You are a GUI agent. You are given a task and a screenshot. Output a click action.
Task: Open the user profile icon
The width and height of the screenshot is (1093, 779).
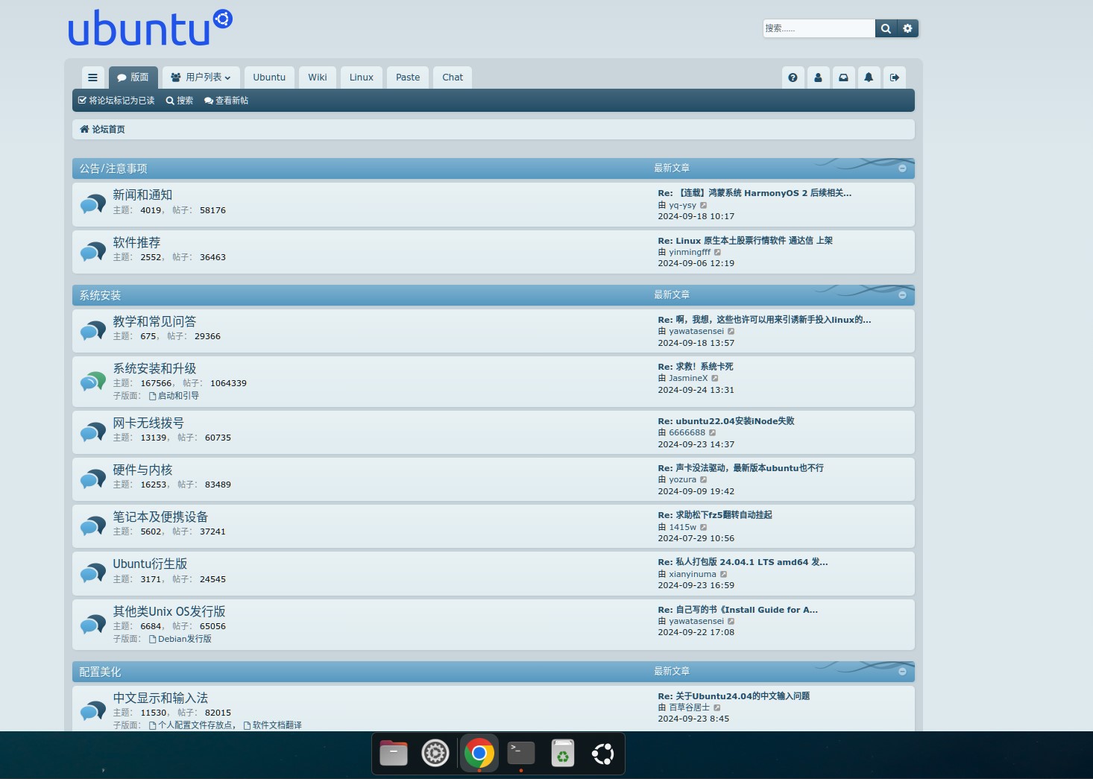pyautogui.click(x=818, y=78)
